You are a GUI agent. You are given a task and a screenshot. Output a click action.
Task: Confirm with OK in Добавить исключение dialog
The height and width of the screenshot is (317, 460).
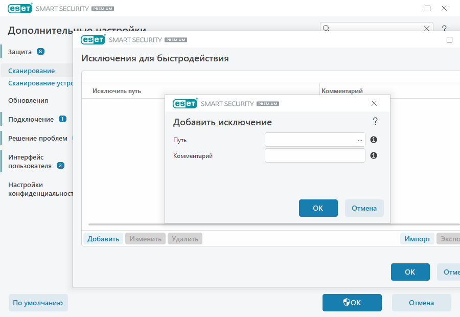[318, 208]
